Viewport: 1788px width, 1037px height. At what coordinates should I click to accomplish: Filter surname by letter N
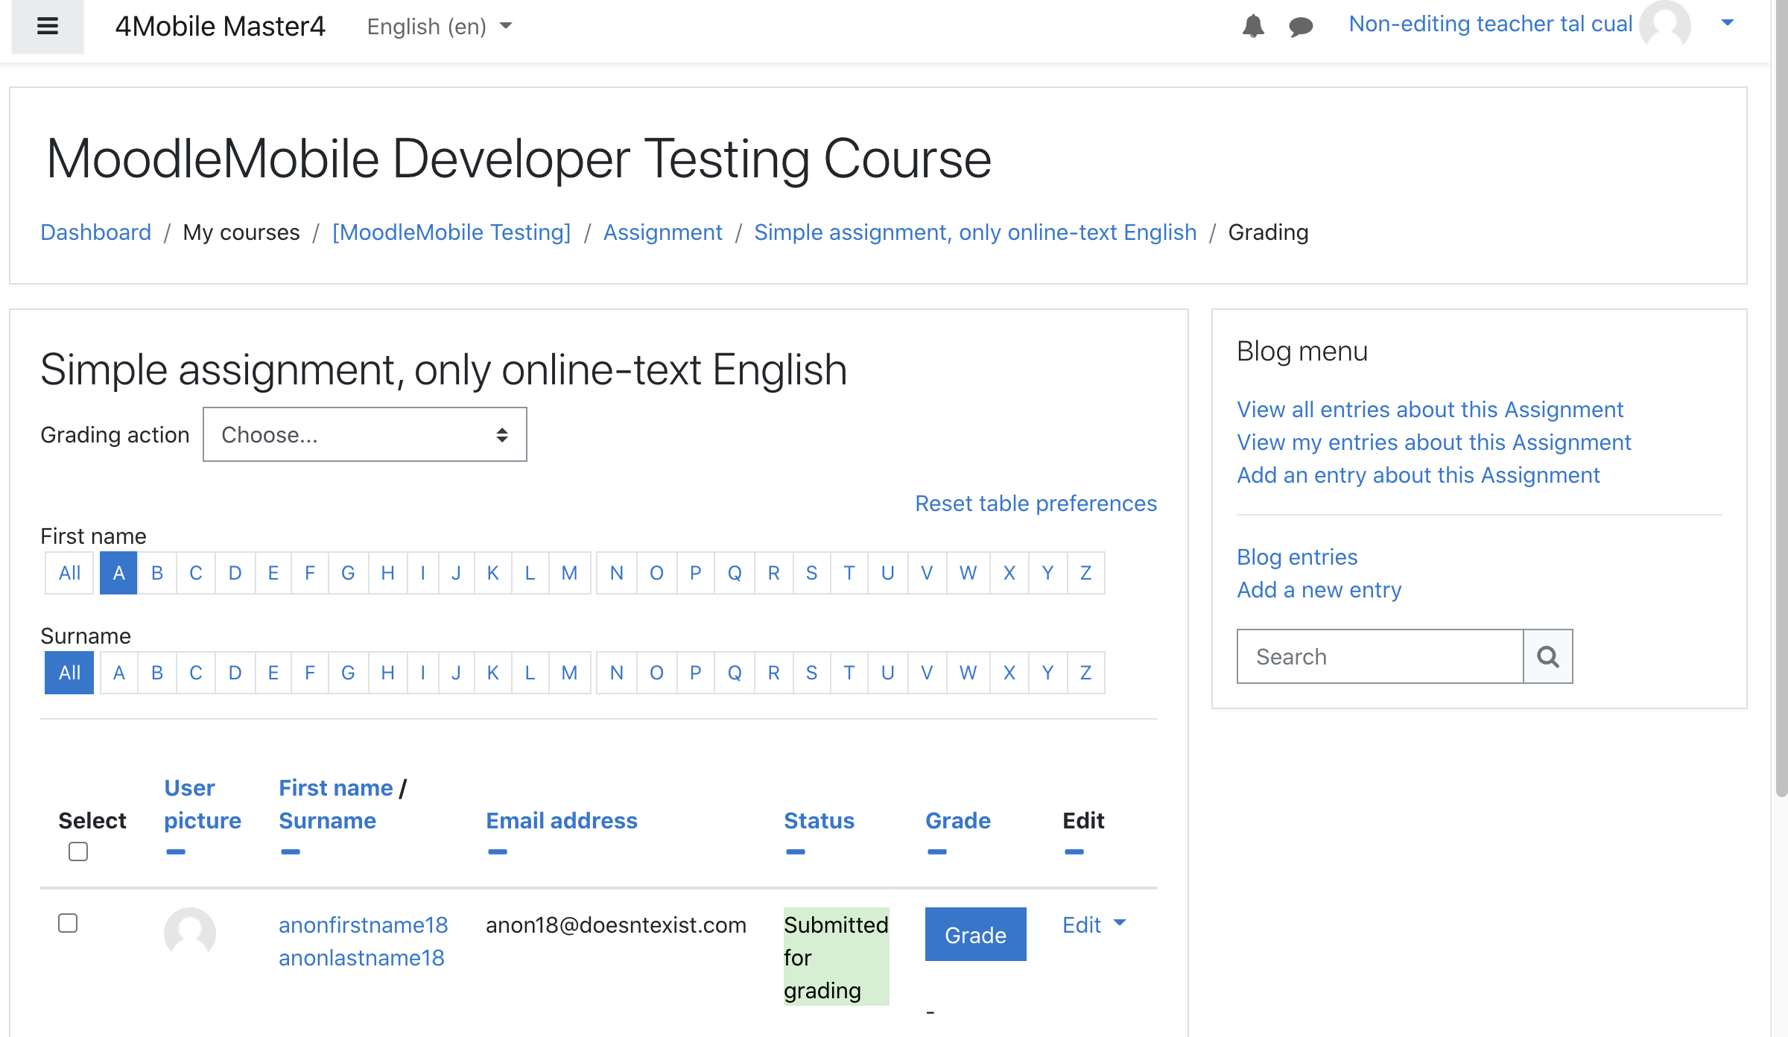pos(617,673)
